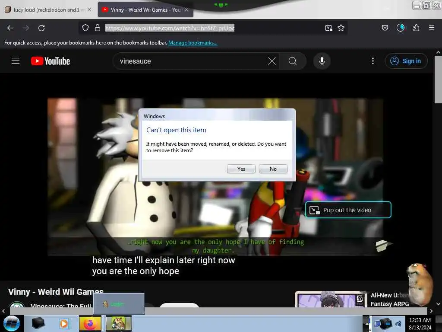442x332 pixels.
Task: Click the hamster app taskbar button
Action: (x=119, y=323)
